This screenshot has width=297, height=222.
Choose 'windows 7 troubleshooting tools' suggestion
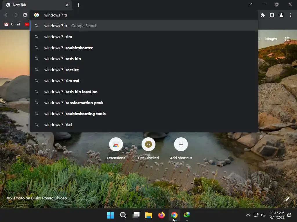(144, 114)
